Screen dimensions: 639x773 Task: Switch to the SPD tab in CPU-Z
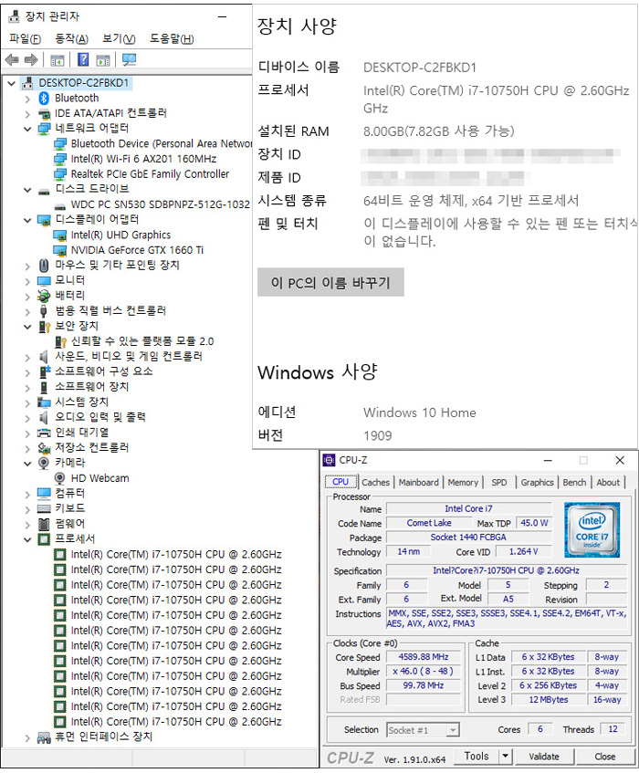tap(499, 482)
